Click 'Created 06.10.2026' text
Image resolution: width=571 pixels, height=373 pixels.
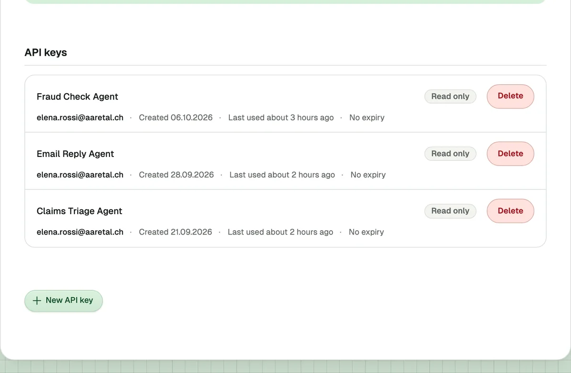[x=176, y=118]
